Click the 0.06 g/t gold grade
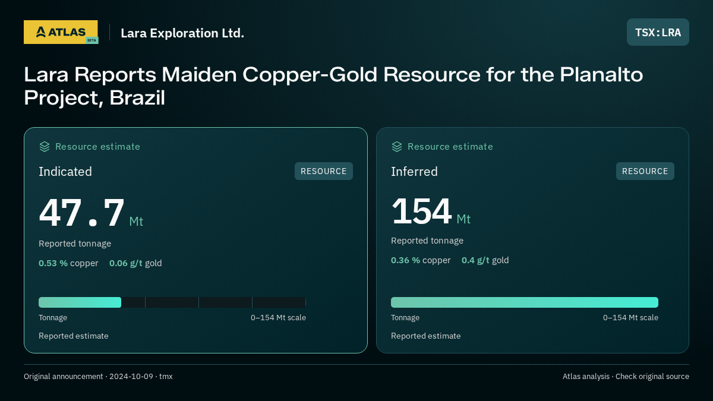The height and width of the screenshot is (401, 713). (x=135, y=263)
